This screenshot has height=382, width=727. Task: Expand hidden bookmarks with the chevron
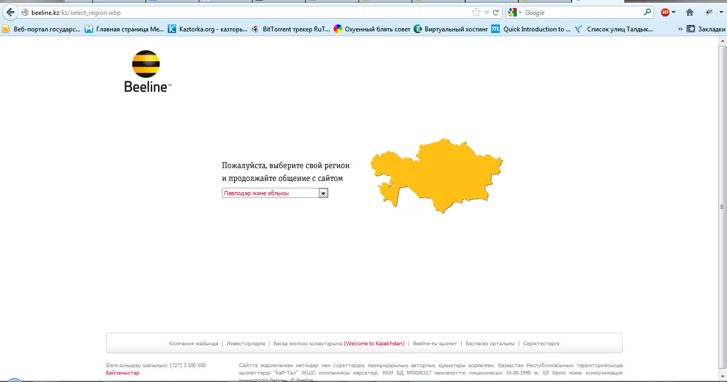[x=680, y=29]
